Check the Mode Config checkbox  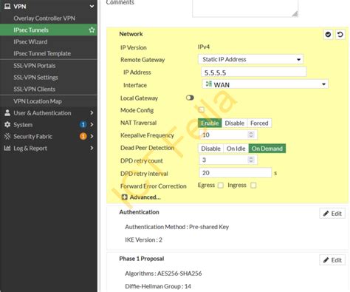point(202,109)
